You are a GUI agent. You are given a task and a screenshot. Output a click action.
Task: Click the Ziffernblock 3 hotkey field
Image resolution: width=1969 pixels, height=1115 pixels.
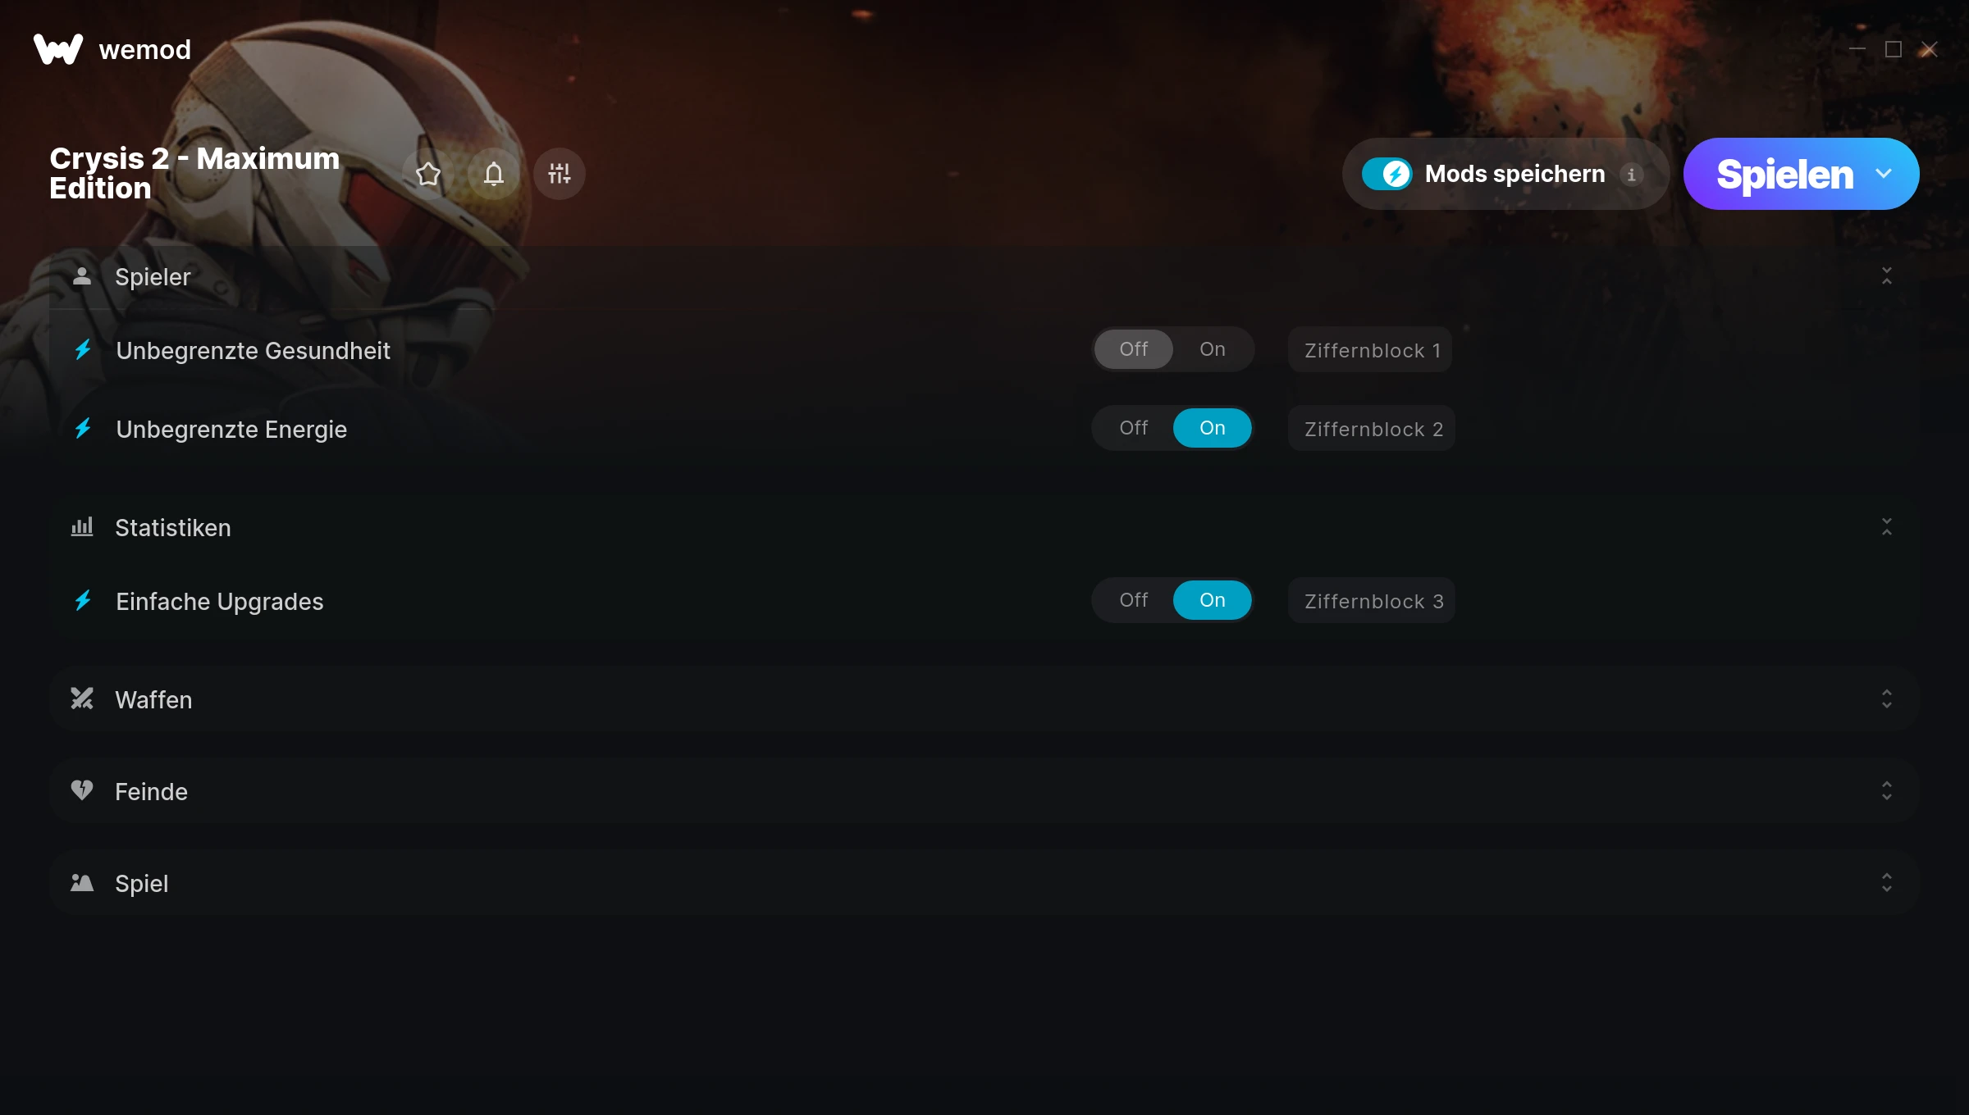pyautogui.click(x=1372, y=601)
